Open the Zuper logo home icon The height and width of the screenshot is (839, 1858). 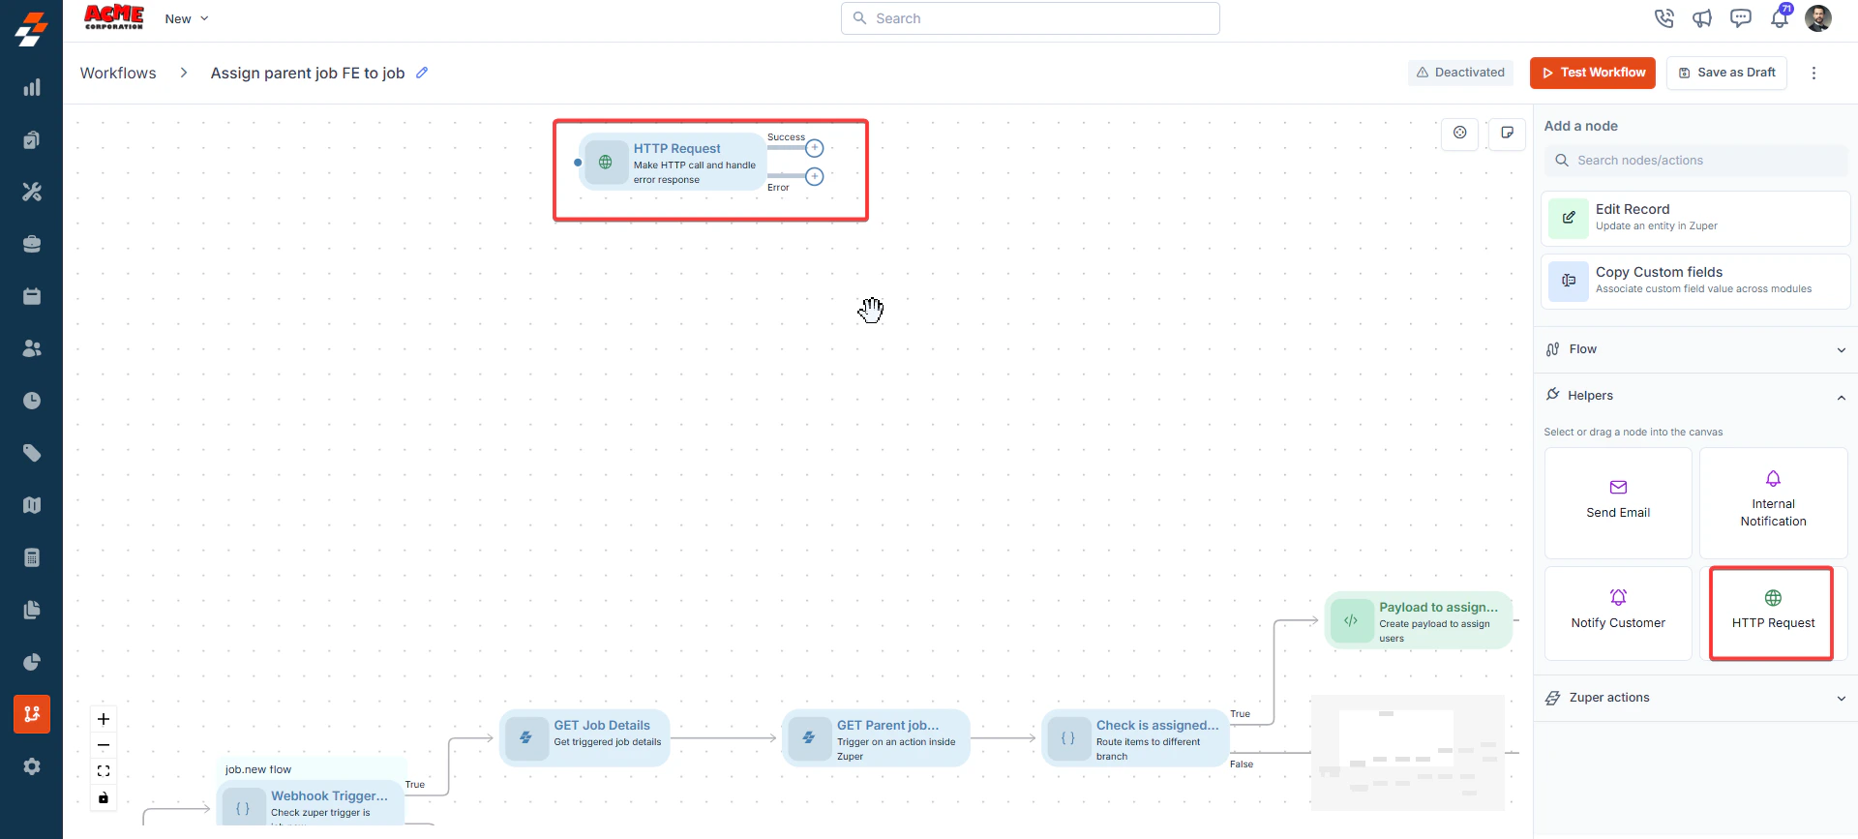pos(31,29)
